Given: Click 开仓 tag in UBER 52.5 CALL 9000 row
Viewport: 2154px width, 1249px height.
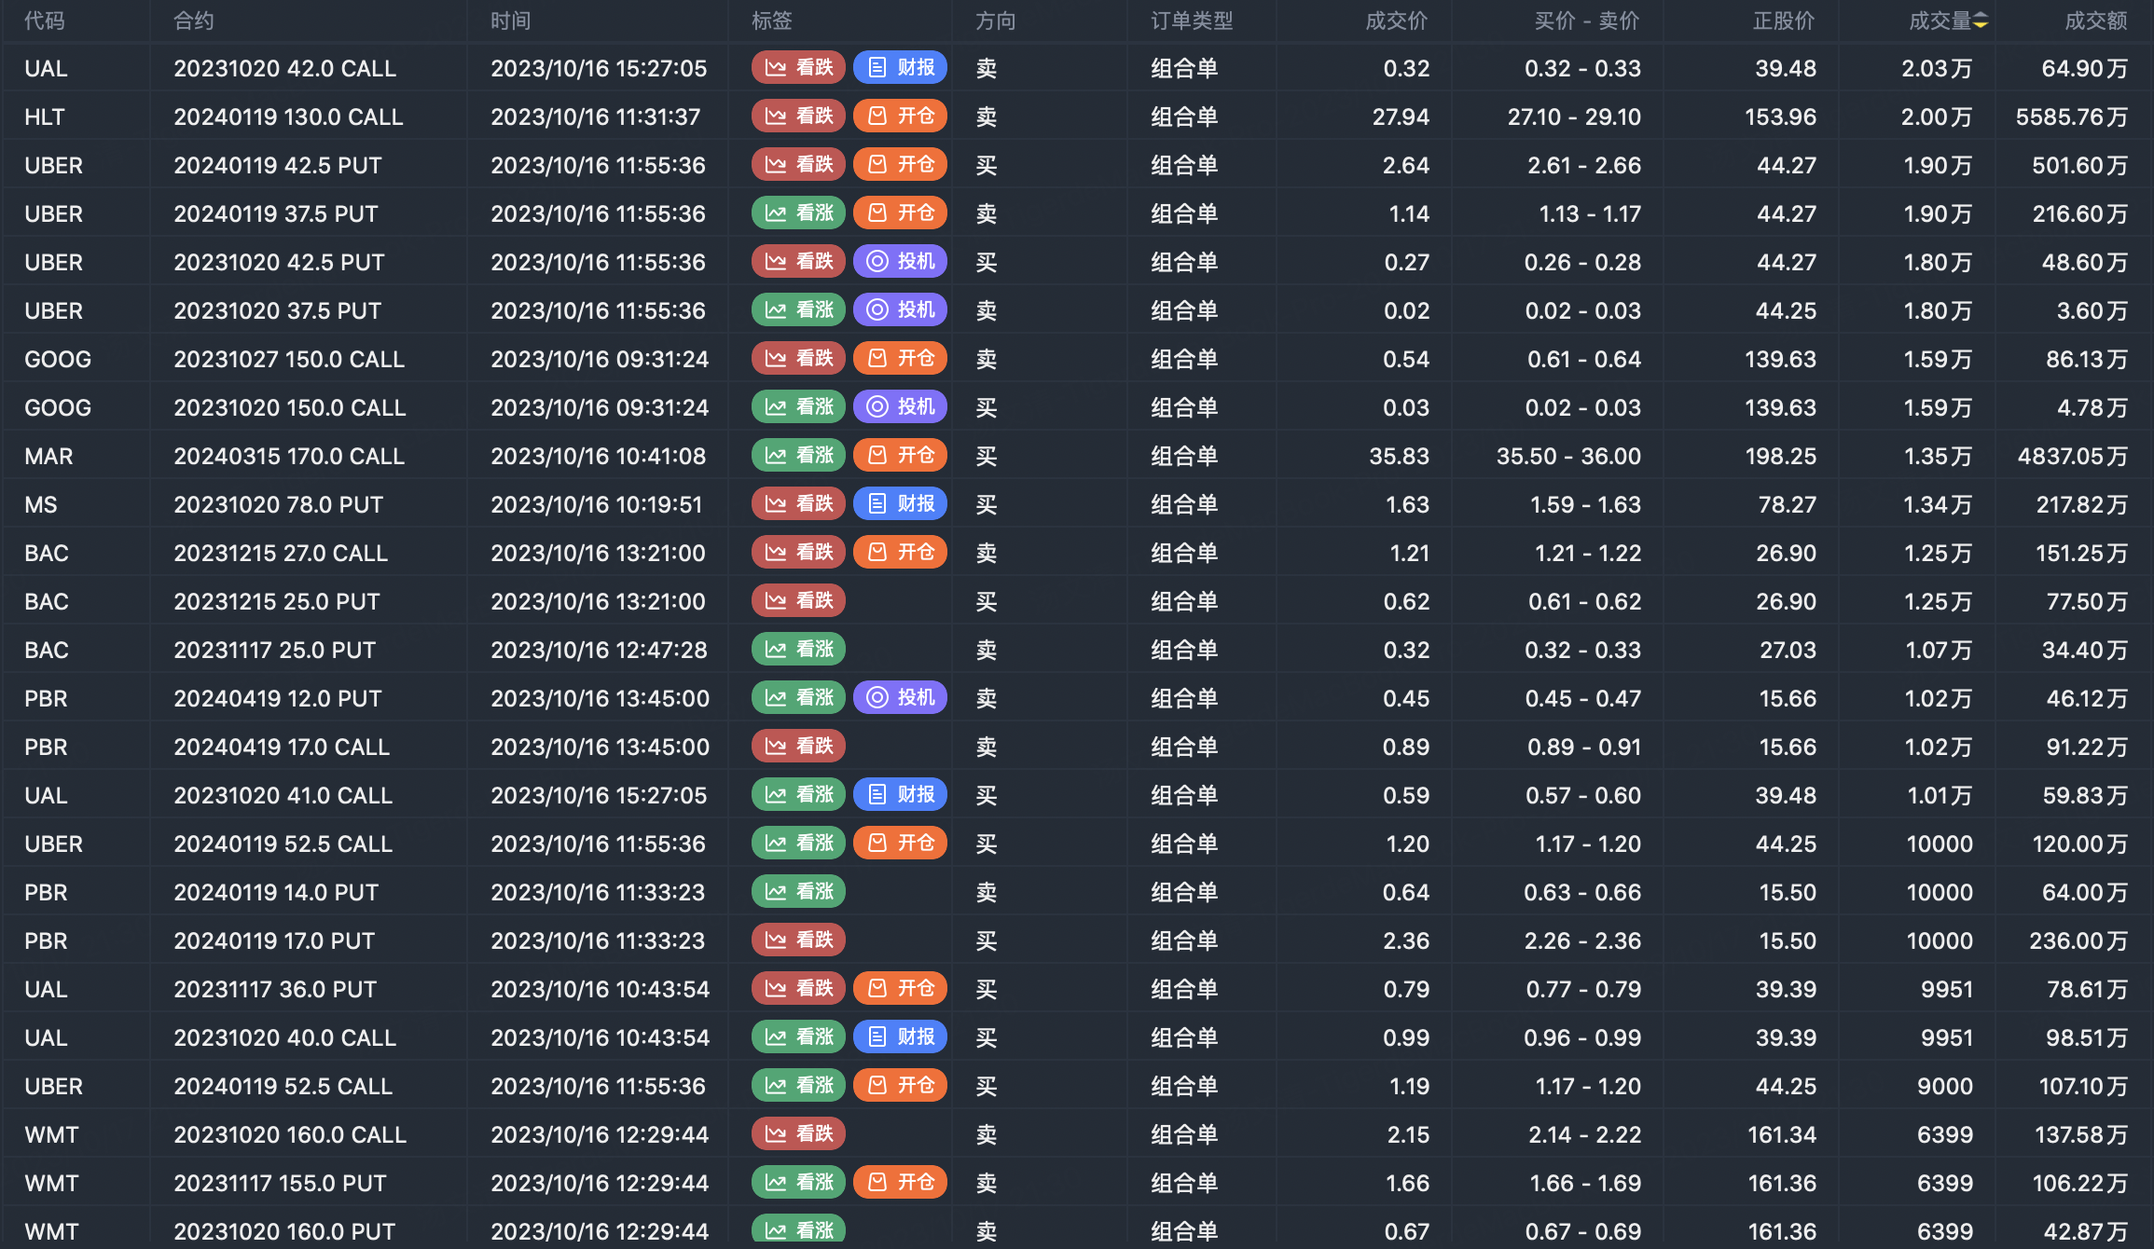Looking at the screenshot, I should [900, 1085].
